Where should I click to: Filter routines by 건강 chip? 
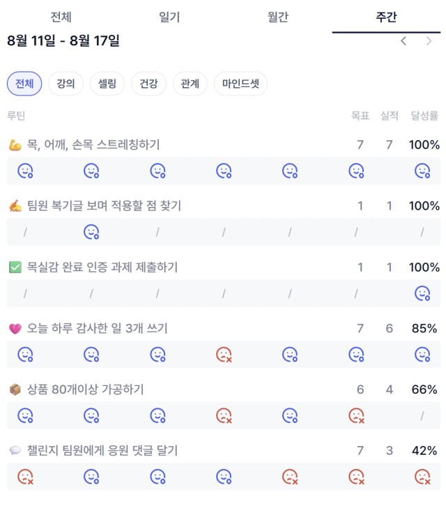point(148,84)
